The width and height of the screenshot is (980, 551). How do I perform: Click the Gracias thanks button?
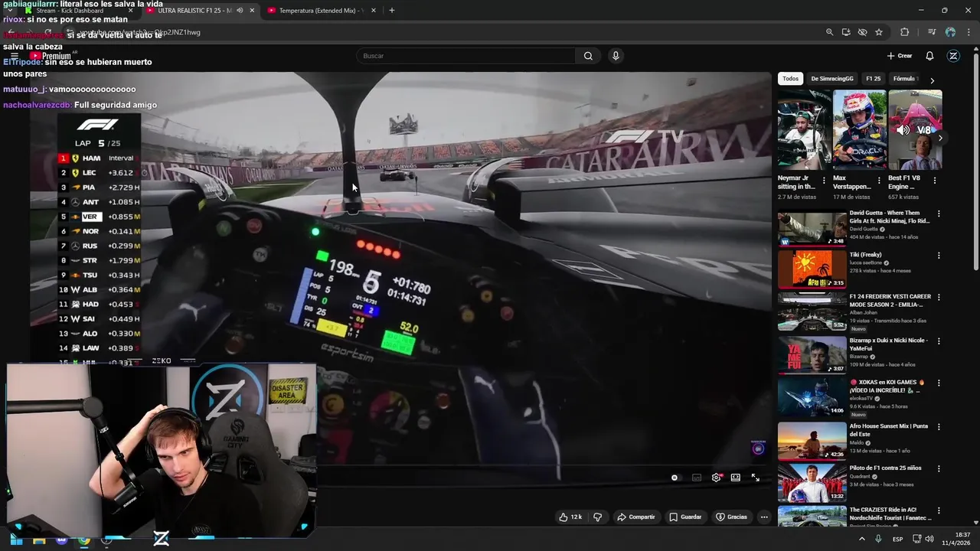pos(732,517)
